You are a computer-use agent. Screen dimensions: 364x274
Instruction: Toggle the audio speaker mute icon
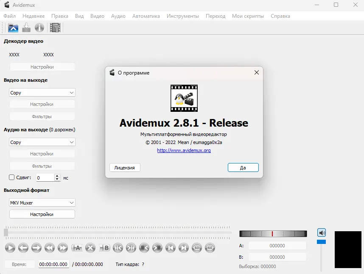322,232
